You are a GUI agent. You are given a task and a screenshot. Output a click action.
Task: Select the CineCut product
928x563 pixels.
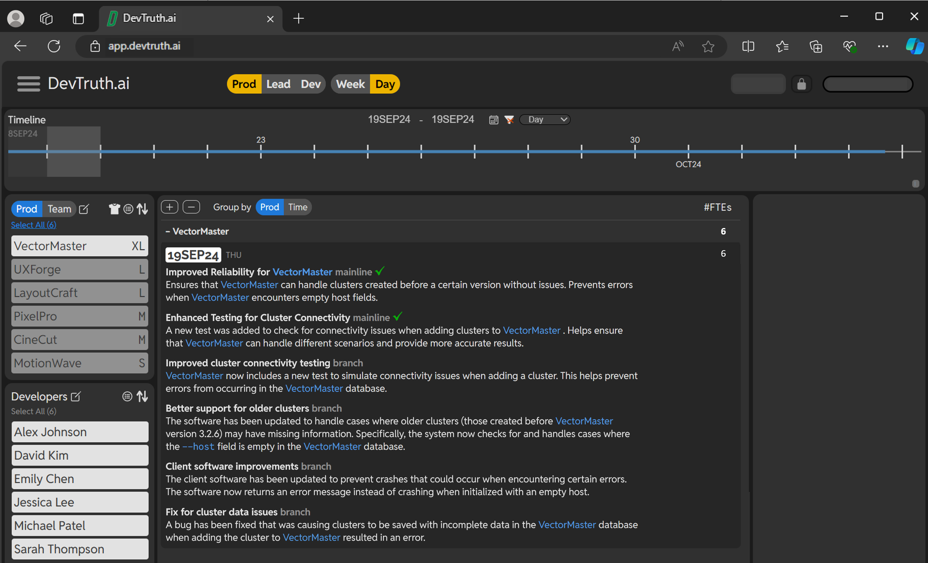[79, 340]
